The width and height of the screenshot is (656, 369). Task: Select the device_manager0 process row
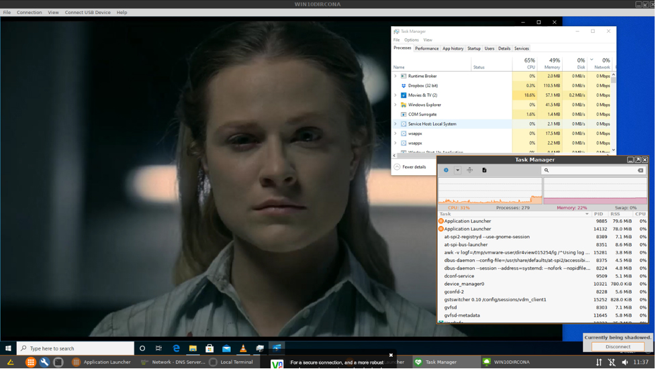coord(543,284)
